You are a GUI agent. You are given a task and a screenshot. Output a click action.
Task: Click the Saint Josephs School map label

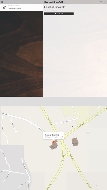(x=88, y=132)
